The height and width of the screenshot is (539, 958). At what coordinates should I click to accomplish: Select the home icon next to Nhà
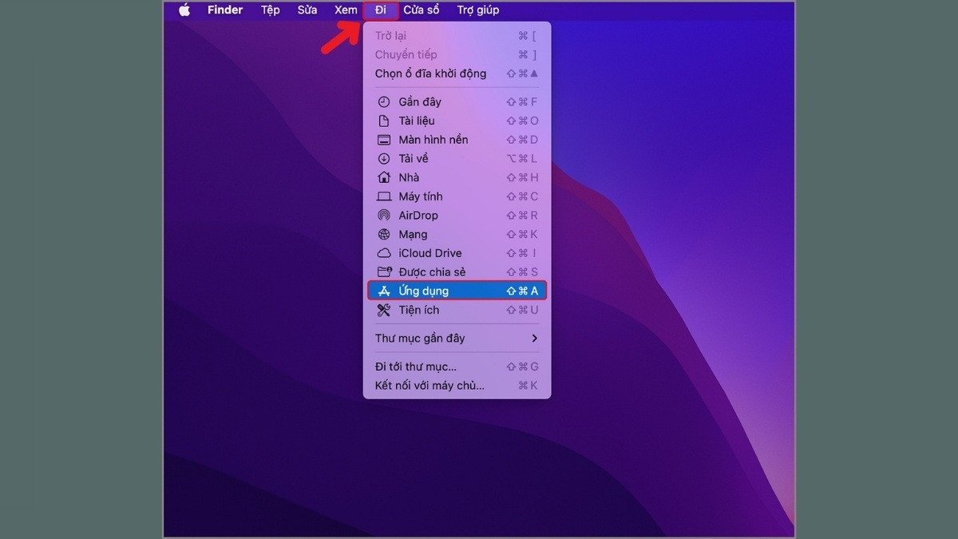[x=383, y=177]
